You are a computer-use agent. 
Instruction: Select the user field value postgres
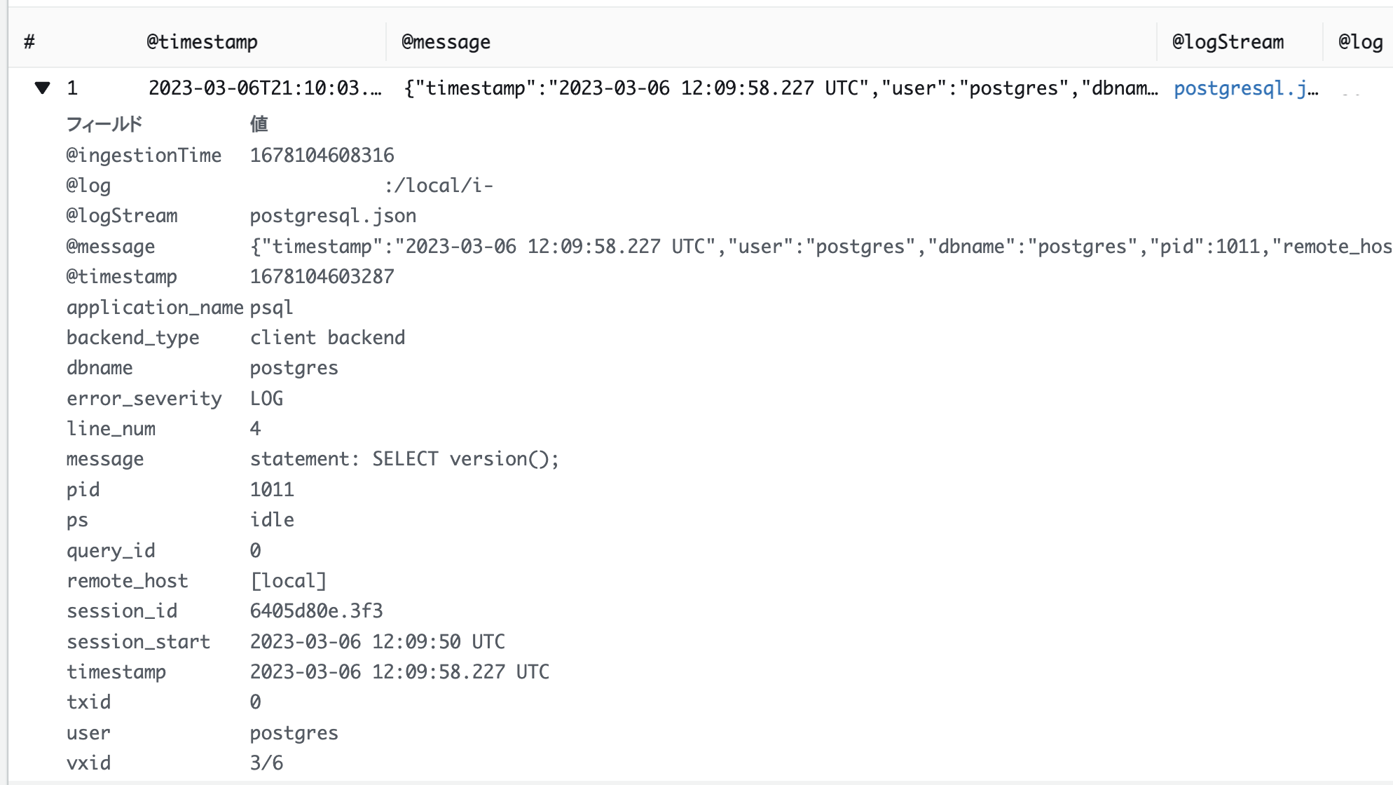pyautogui.click(x=294, y=732)
